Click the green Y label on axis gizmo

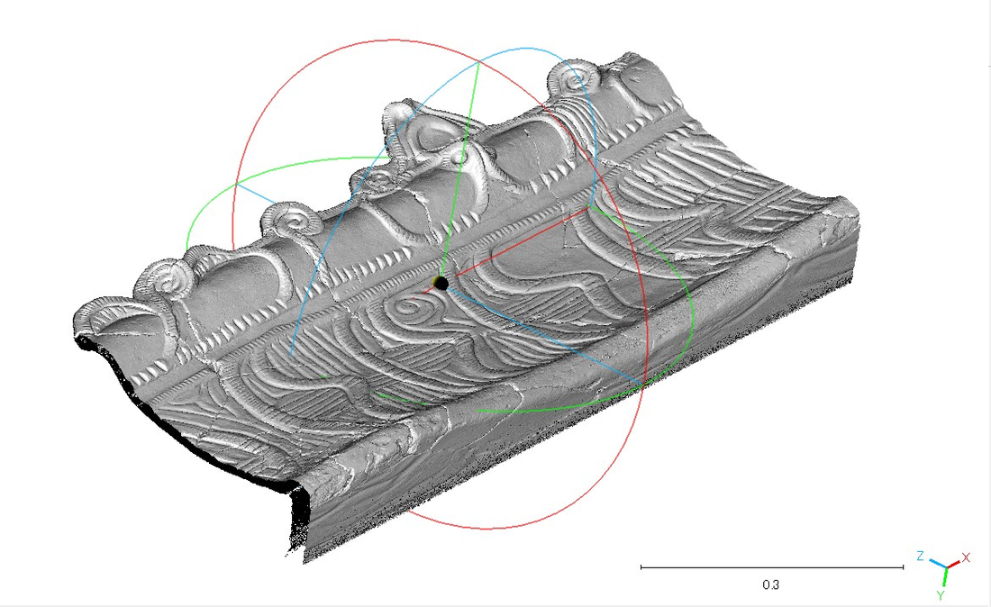(940, 595)
